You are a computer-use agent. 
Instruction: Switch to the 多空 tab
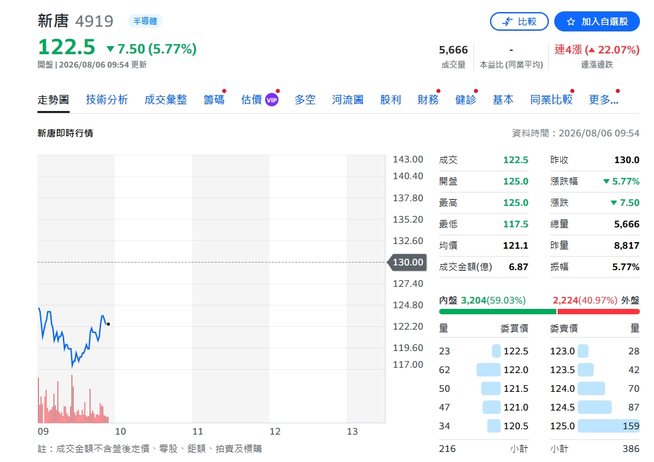coord(305,100)
